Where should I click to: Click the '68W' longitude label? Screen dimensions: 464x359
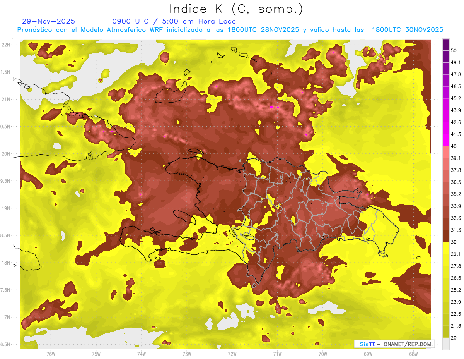pos(413,354)
